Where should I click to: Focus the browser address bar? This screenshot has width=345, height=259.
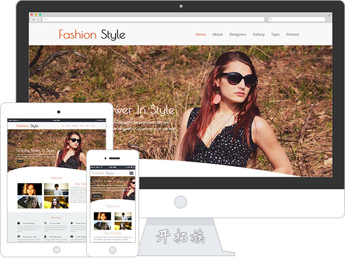pyautogui.click(x=154, y=20)
